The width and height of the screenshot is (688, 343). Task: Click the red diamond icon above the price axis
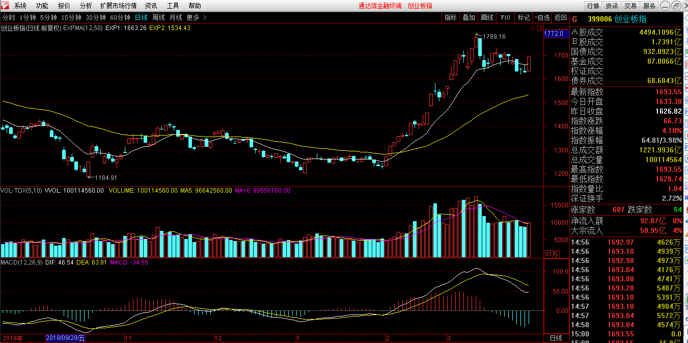tap(533, 28)
